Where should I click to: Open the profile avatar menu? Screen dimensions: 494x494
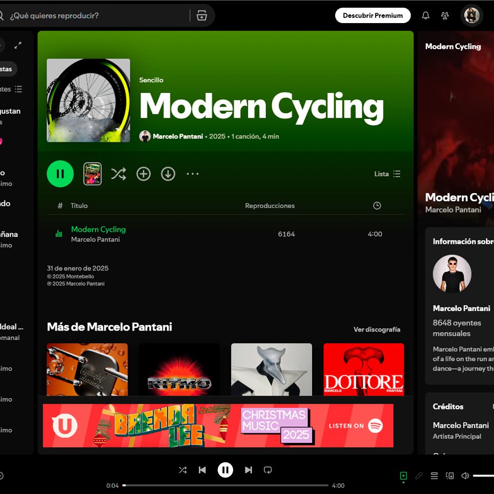(x=471, y=15)
